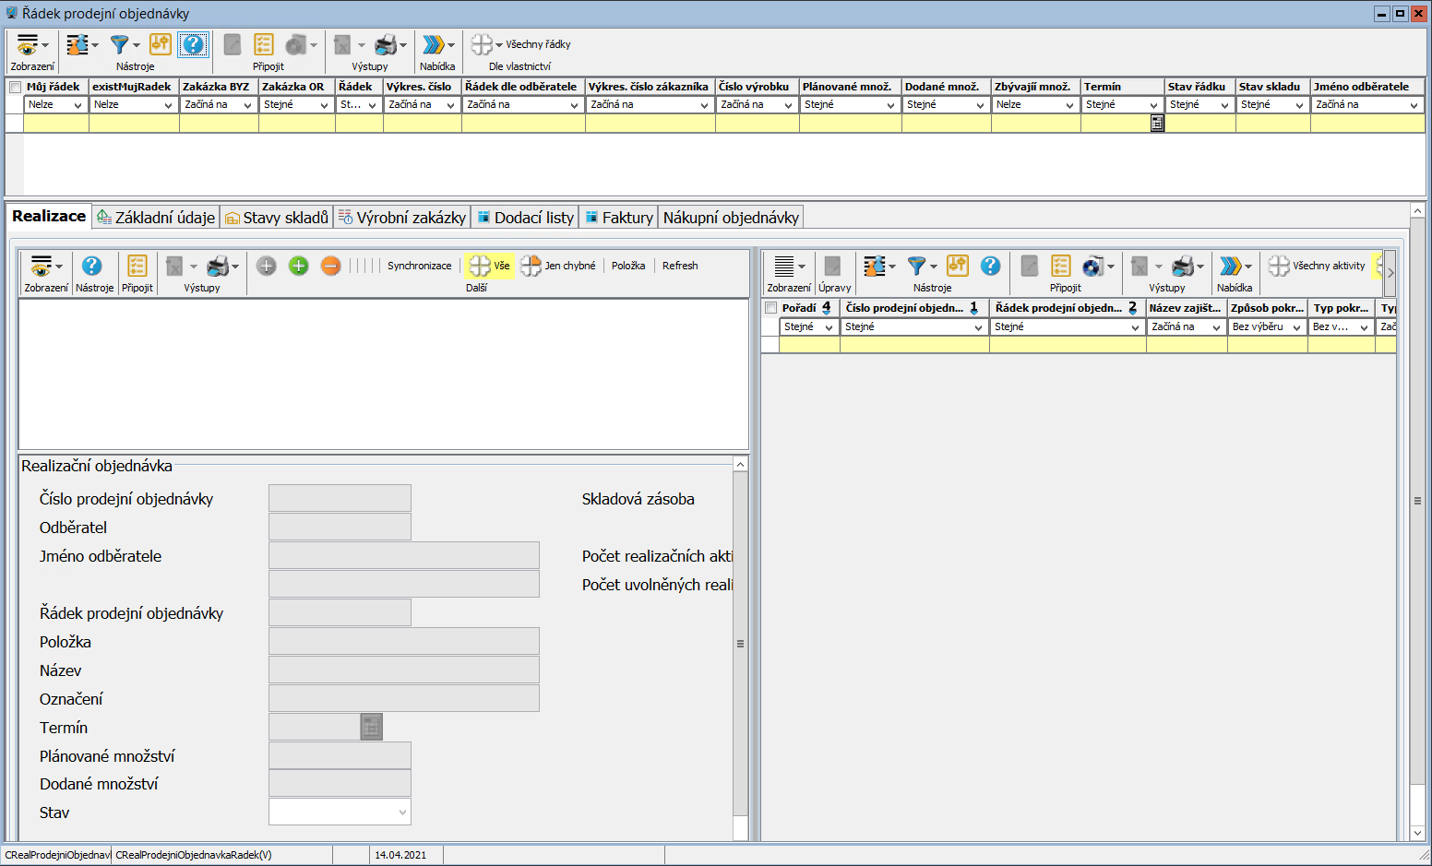Click the Nabídka arrows icon in top toolbar

(x=433, y=45)
